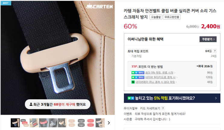Screen dimensions: 224x130
Task: Select the two gray covers thumbnail
Action: pyautogui.click(x=81, y=123)
